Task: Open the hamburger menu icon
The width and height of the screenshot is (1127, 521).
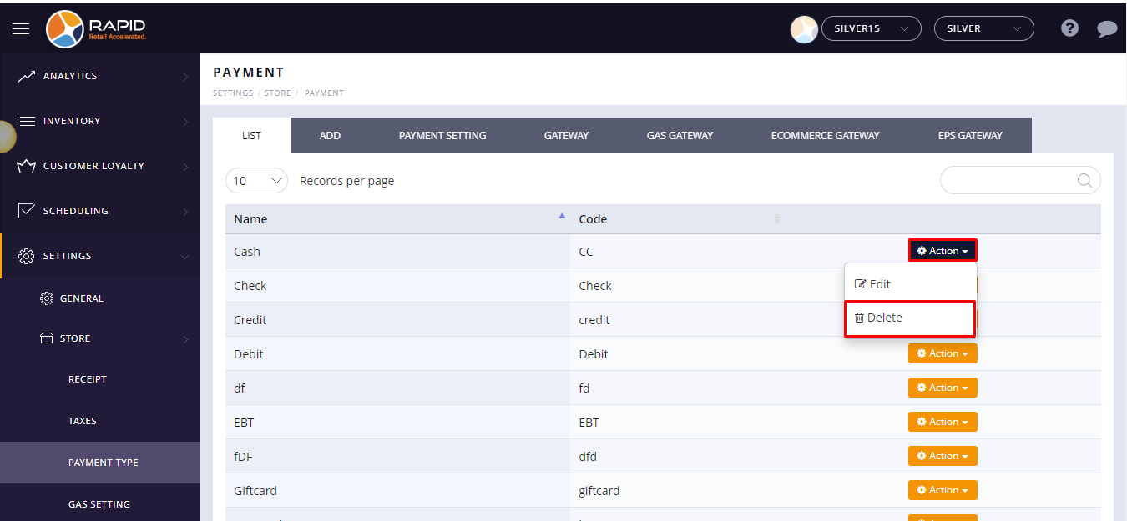Action: coord(21,28)
